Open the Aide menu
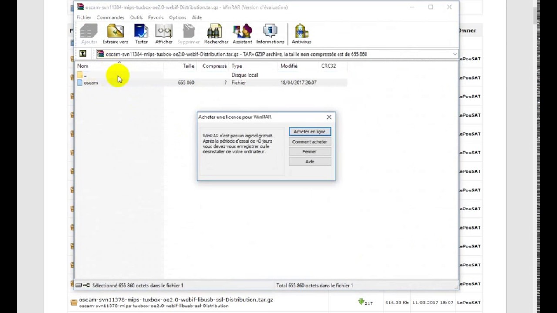 pos(197,17)
